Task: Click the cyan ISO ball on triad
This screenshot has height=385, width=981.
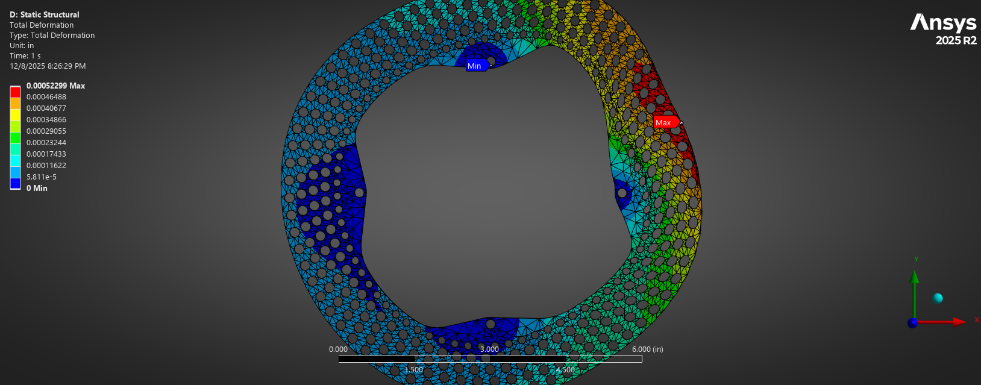Action: point(938,298)
